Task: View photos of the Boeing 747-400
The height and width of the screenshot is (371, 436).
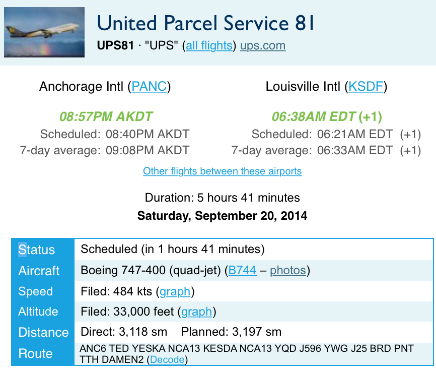Action: pyautogui.click(x=288, y=271)
